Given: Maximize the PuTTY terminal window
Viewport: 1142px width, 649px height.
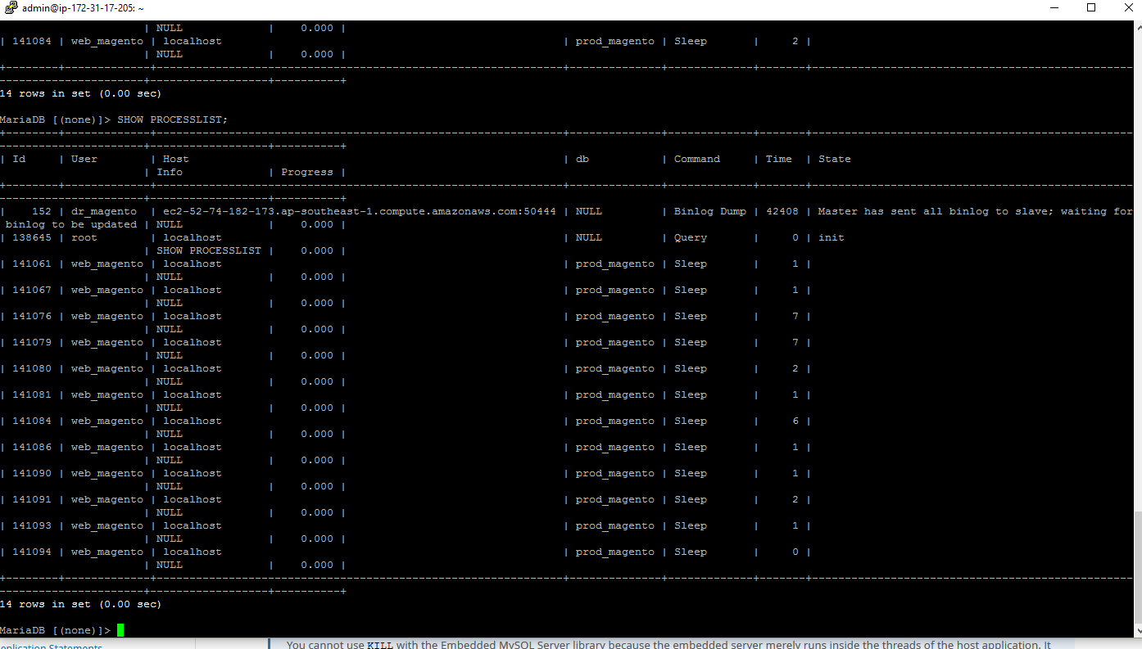Looking at the screenshot, I should click(x=1090, y=8).
